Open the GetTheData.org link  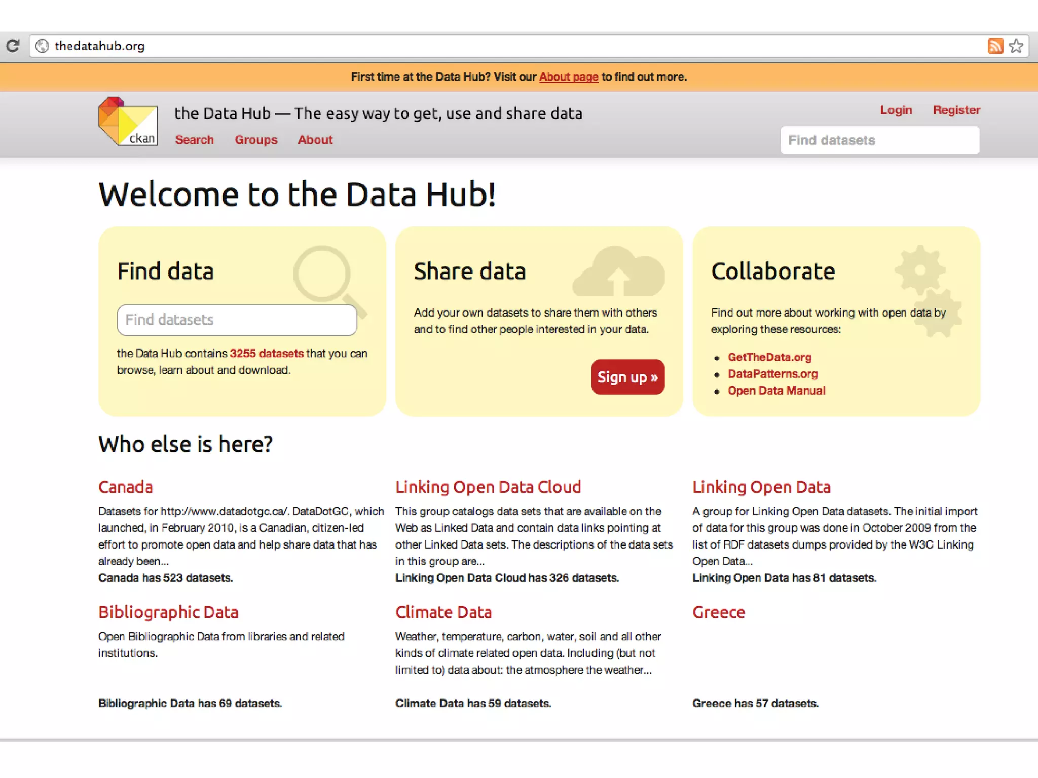point(769,357)
